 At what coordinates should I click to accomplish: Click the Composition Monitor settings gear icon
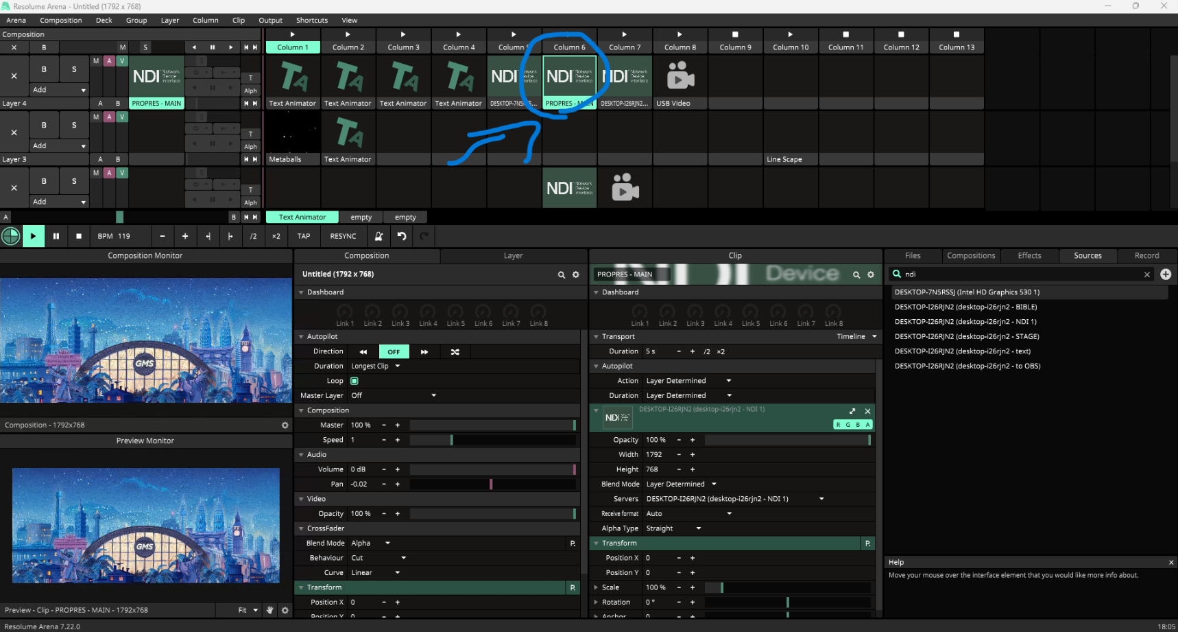[285, 425]
